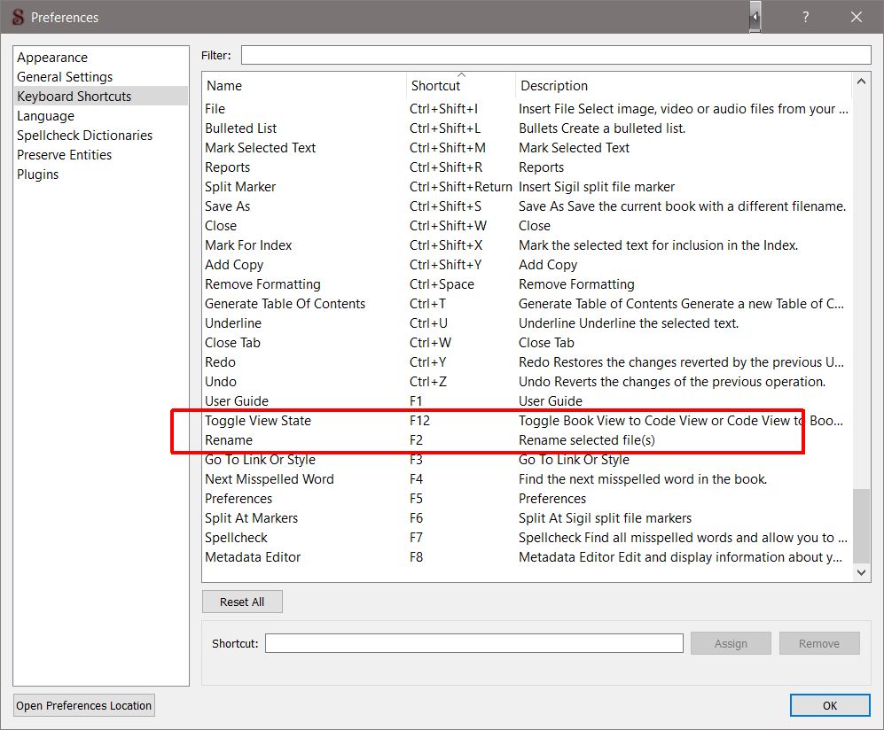The width and height of the screenshot is (884, 730).
Task: Select the Toggle View State row
Action: (527, 421)
